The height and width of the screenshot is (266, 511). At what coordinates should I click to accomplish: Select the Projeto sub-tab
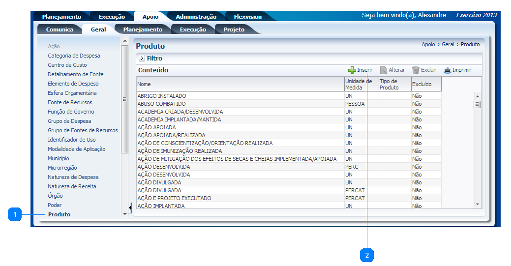click(x=234, y=30)
